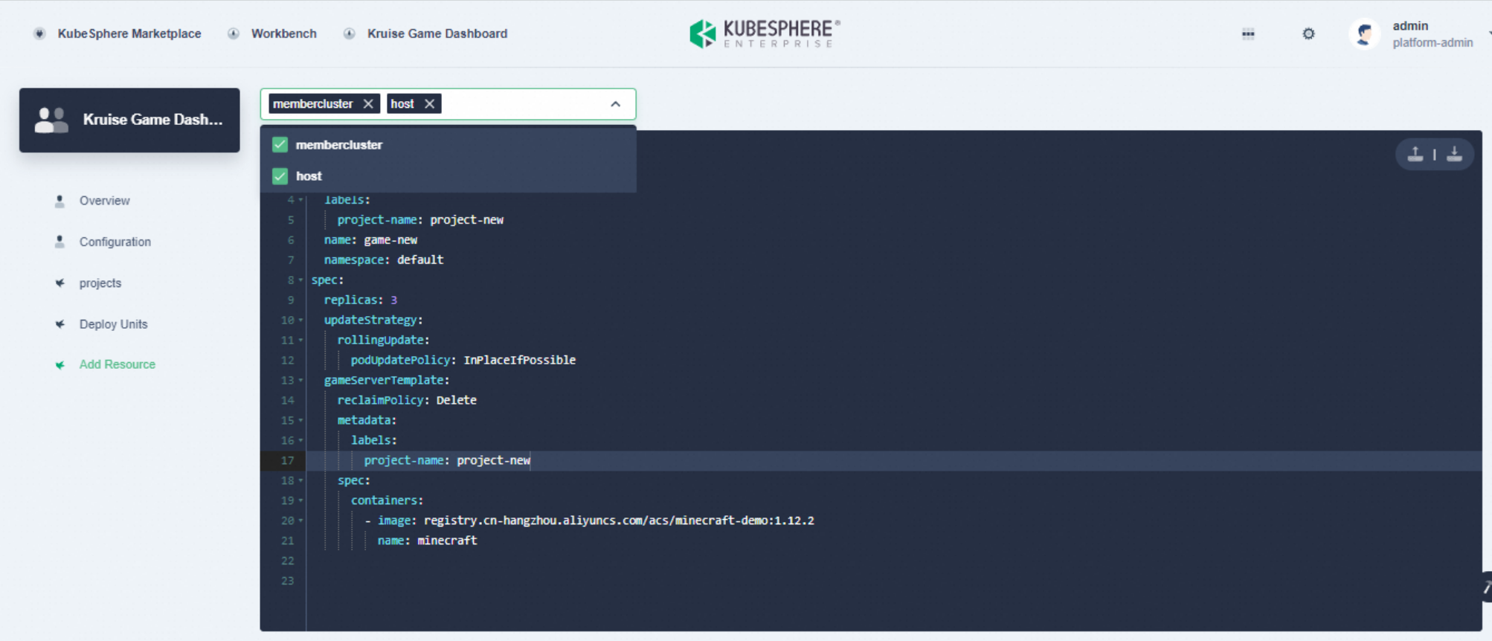Collapse the cluster selector dropdown
This screenshot has width=1492, height=641.
615,104
